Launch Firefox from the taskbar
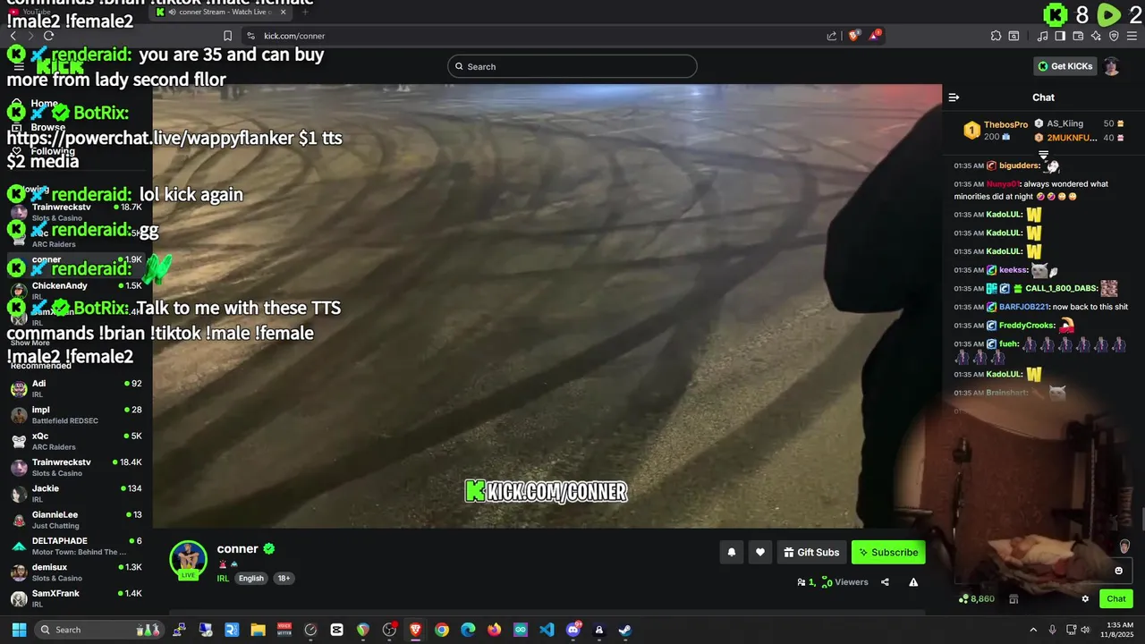Image resolution: width=1145 pixels, height=644 pixels. (495, 630)
